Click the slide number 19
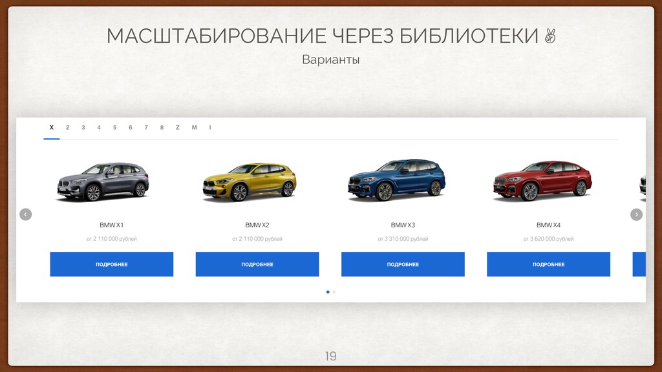Screen dimensions: 662x372 click(330, 356)
